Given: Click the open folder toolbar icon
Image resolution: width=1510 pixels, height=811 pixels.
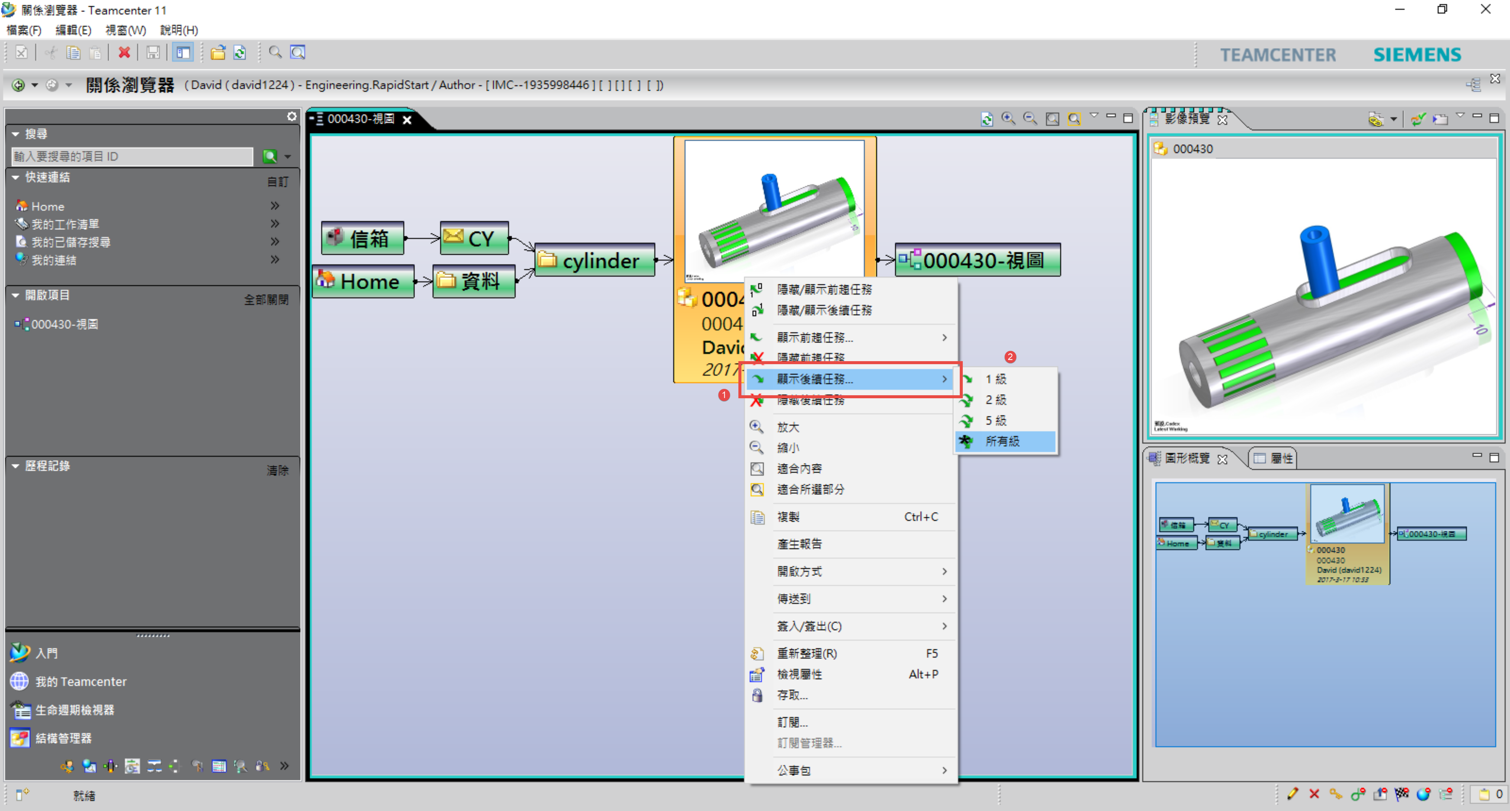Looking at the screenshot, I should (218, 53).
